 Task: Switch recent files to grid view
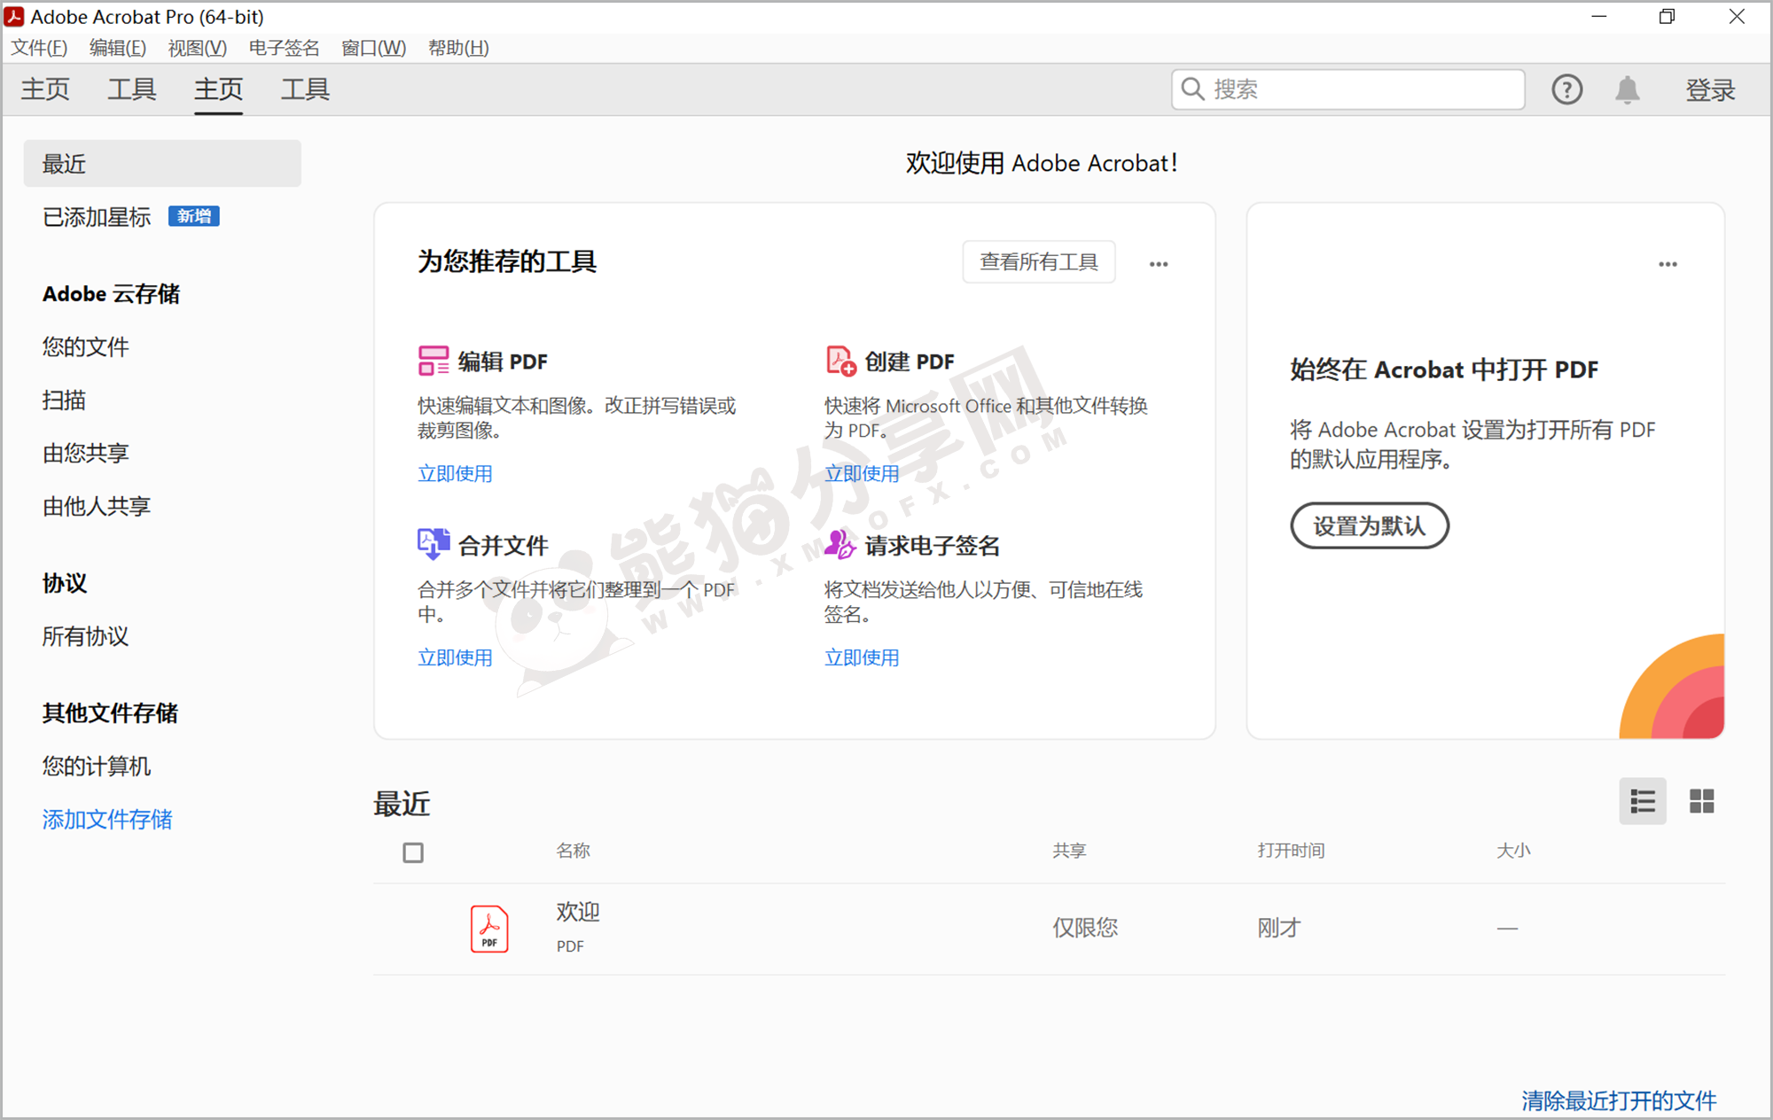click(x=1701, y=801)
